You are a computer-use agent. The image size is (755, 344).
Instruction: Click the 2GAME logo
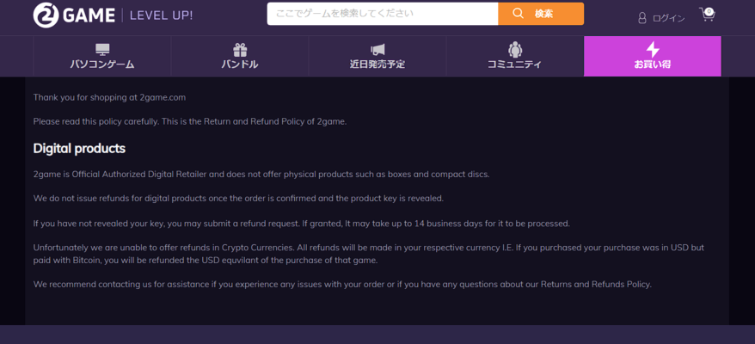point(74,15)
